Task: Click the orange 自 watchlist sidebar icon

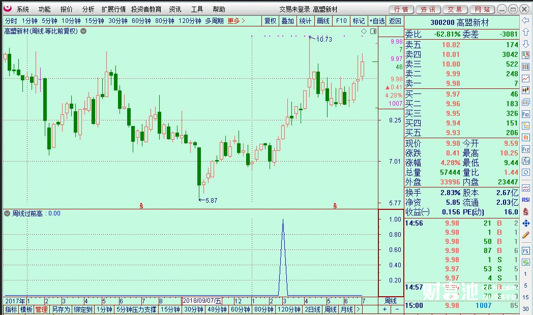Action: point(526,138)
